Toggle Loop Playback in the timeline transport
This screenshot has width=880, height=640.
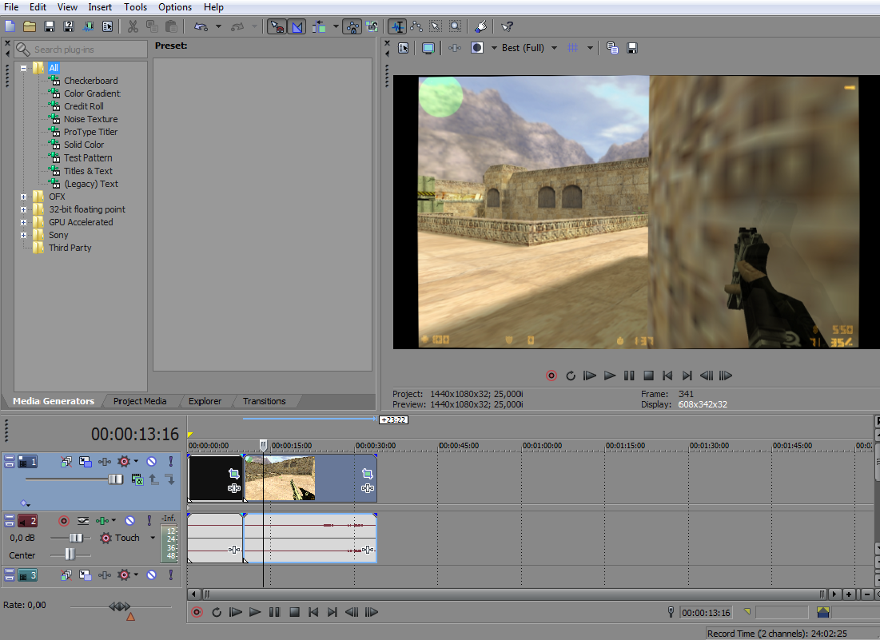[217, 613]
